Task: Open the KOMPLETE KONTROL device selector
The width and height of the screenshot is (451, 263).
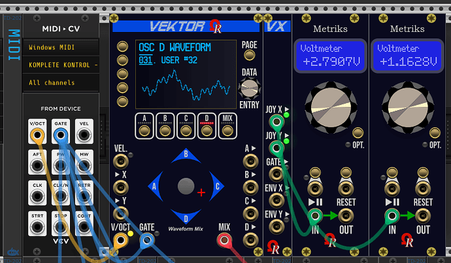Action: click(61, 65)
